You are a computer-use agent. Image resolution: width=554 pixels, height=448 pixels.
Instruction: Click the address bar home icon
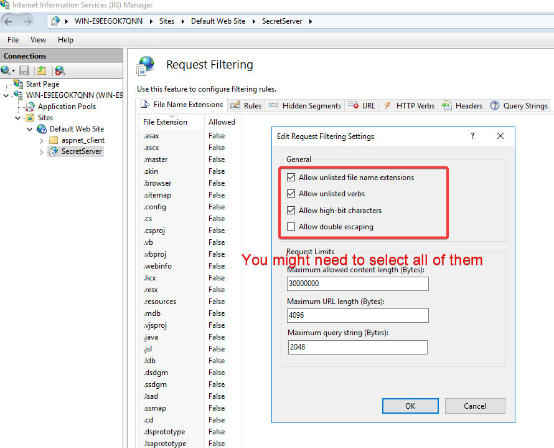pos(55,21)
